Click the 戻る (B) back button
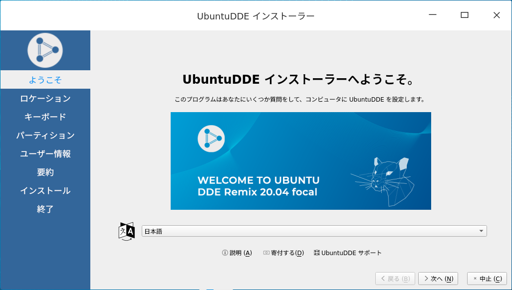The image size is (512, 290). pos(395,279)
